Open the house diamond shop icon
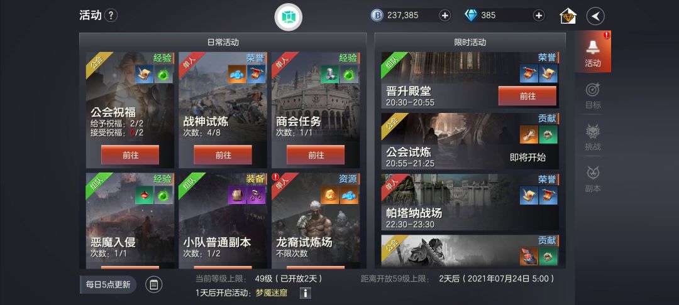Image resolution: width=679 pixels, height=305 pixels. click(568, 16)
